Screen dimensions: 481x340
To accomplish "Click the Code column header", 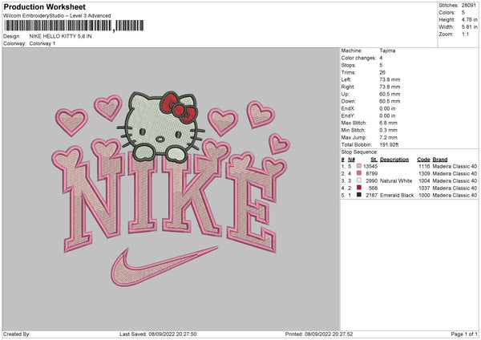I will click(423, 160).
